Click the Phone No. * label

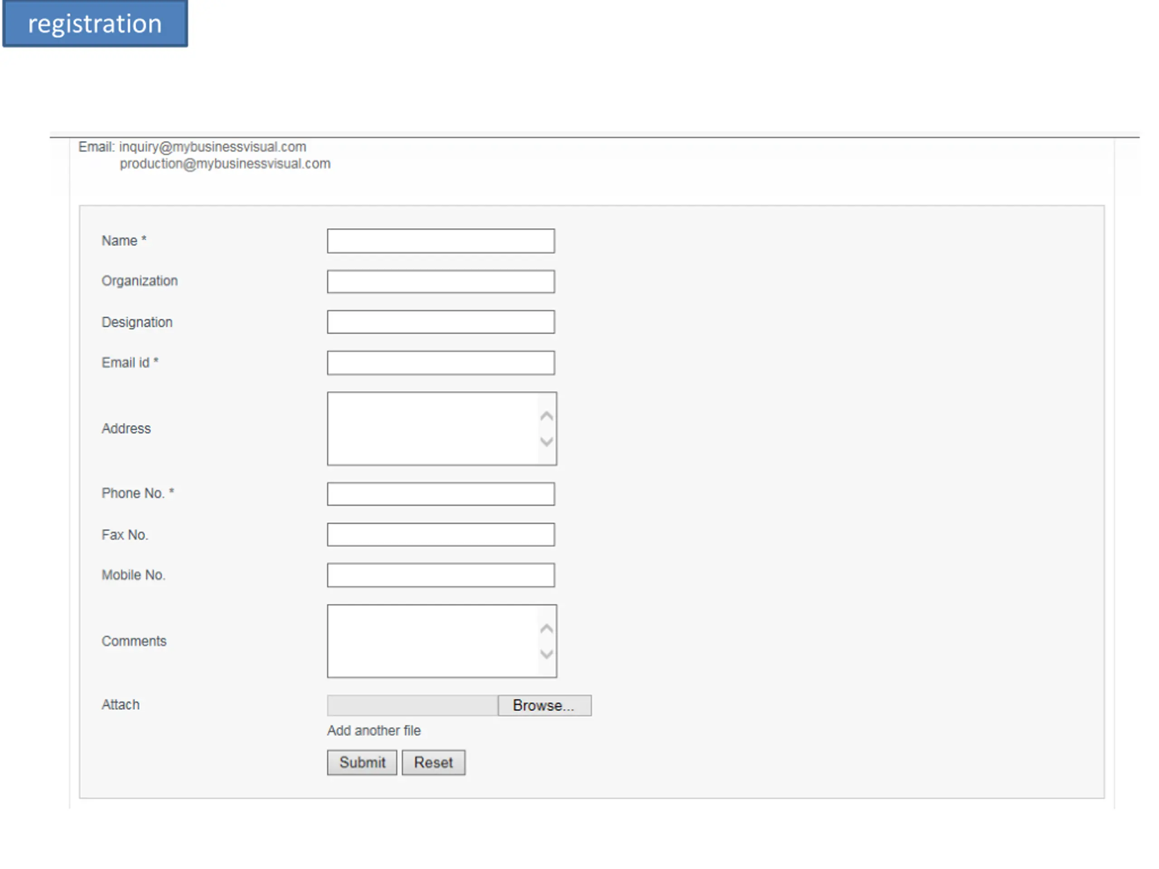(x=138, y=493)
